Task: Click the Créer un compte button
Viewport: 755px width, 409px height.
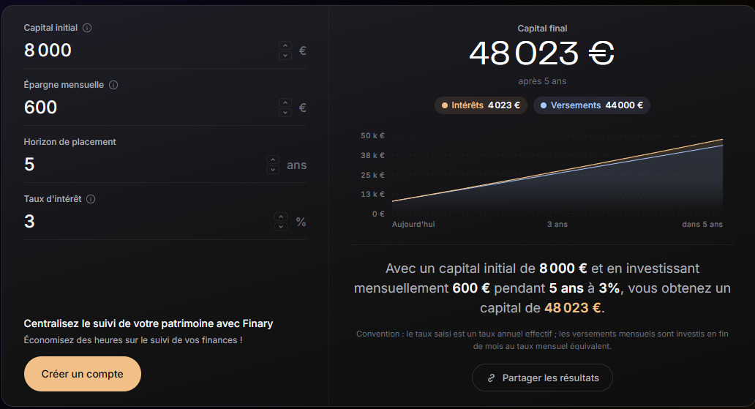Action: click(x=83, y=374)
